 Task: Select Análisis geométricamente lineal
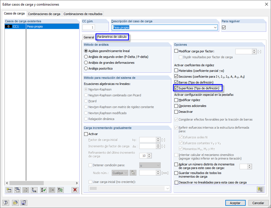(107, 51)
